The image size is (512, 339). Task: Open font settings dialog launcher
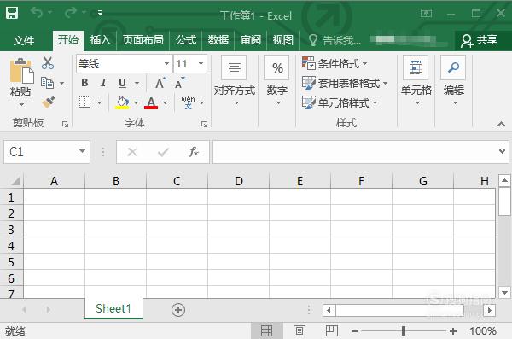(205, 124)
